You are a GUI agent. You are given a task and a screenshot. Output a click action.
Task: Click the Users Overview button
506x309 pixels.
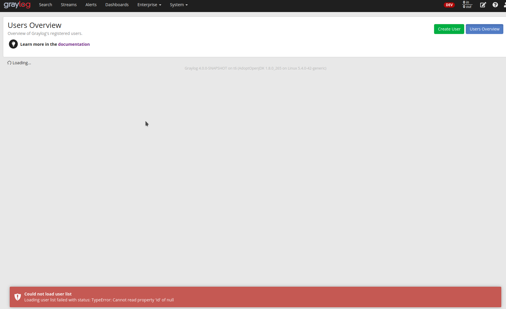click(485, 29)
